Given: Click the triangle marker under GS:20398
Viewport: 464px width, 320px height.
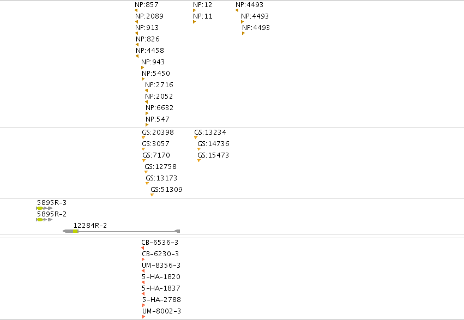Looking at the screenshot, I should point(143,138).
